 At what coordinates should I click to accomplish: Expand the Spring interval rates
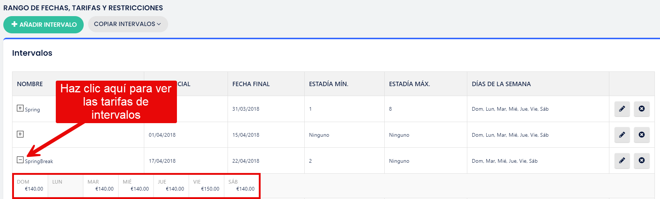click(x=20, y=108)
